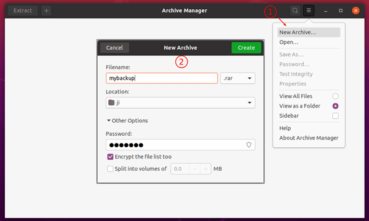369x221 pixels.
Task: Focus the Filename field containing mybackup
Action: [162, 78]
